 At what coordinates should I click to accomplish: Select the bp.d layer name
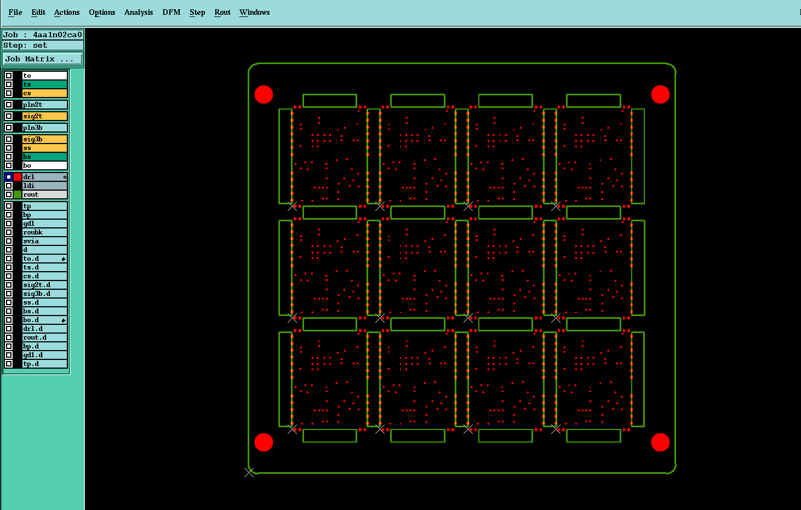coord(45,346)
